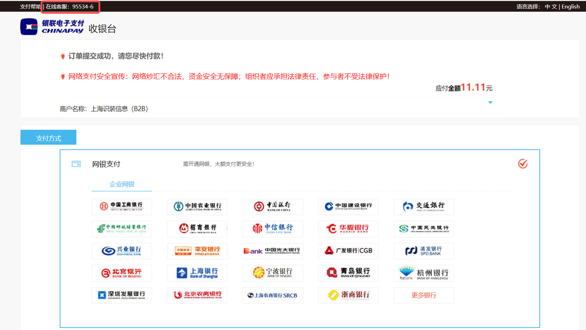
Task: Choose Postal Savings Bank (中国邮政储蓄银行)
Action: click(x=122, y=229)
